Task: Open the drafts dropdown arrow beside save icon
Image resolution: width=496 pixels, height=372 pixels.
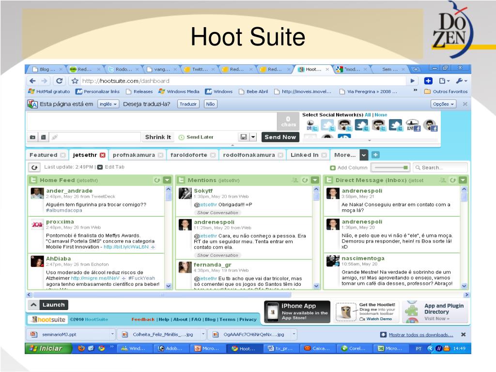Action: point(253,137)
